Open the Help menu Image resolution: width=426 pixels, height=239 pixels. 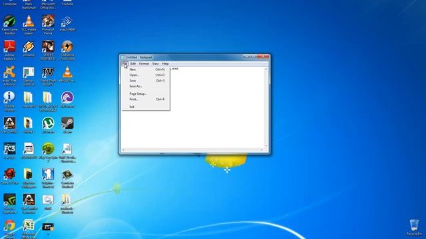point(165,64)
